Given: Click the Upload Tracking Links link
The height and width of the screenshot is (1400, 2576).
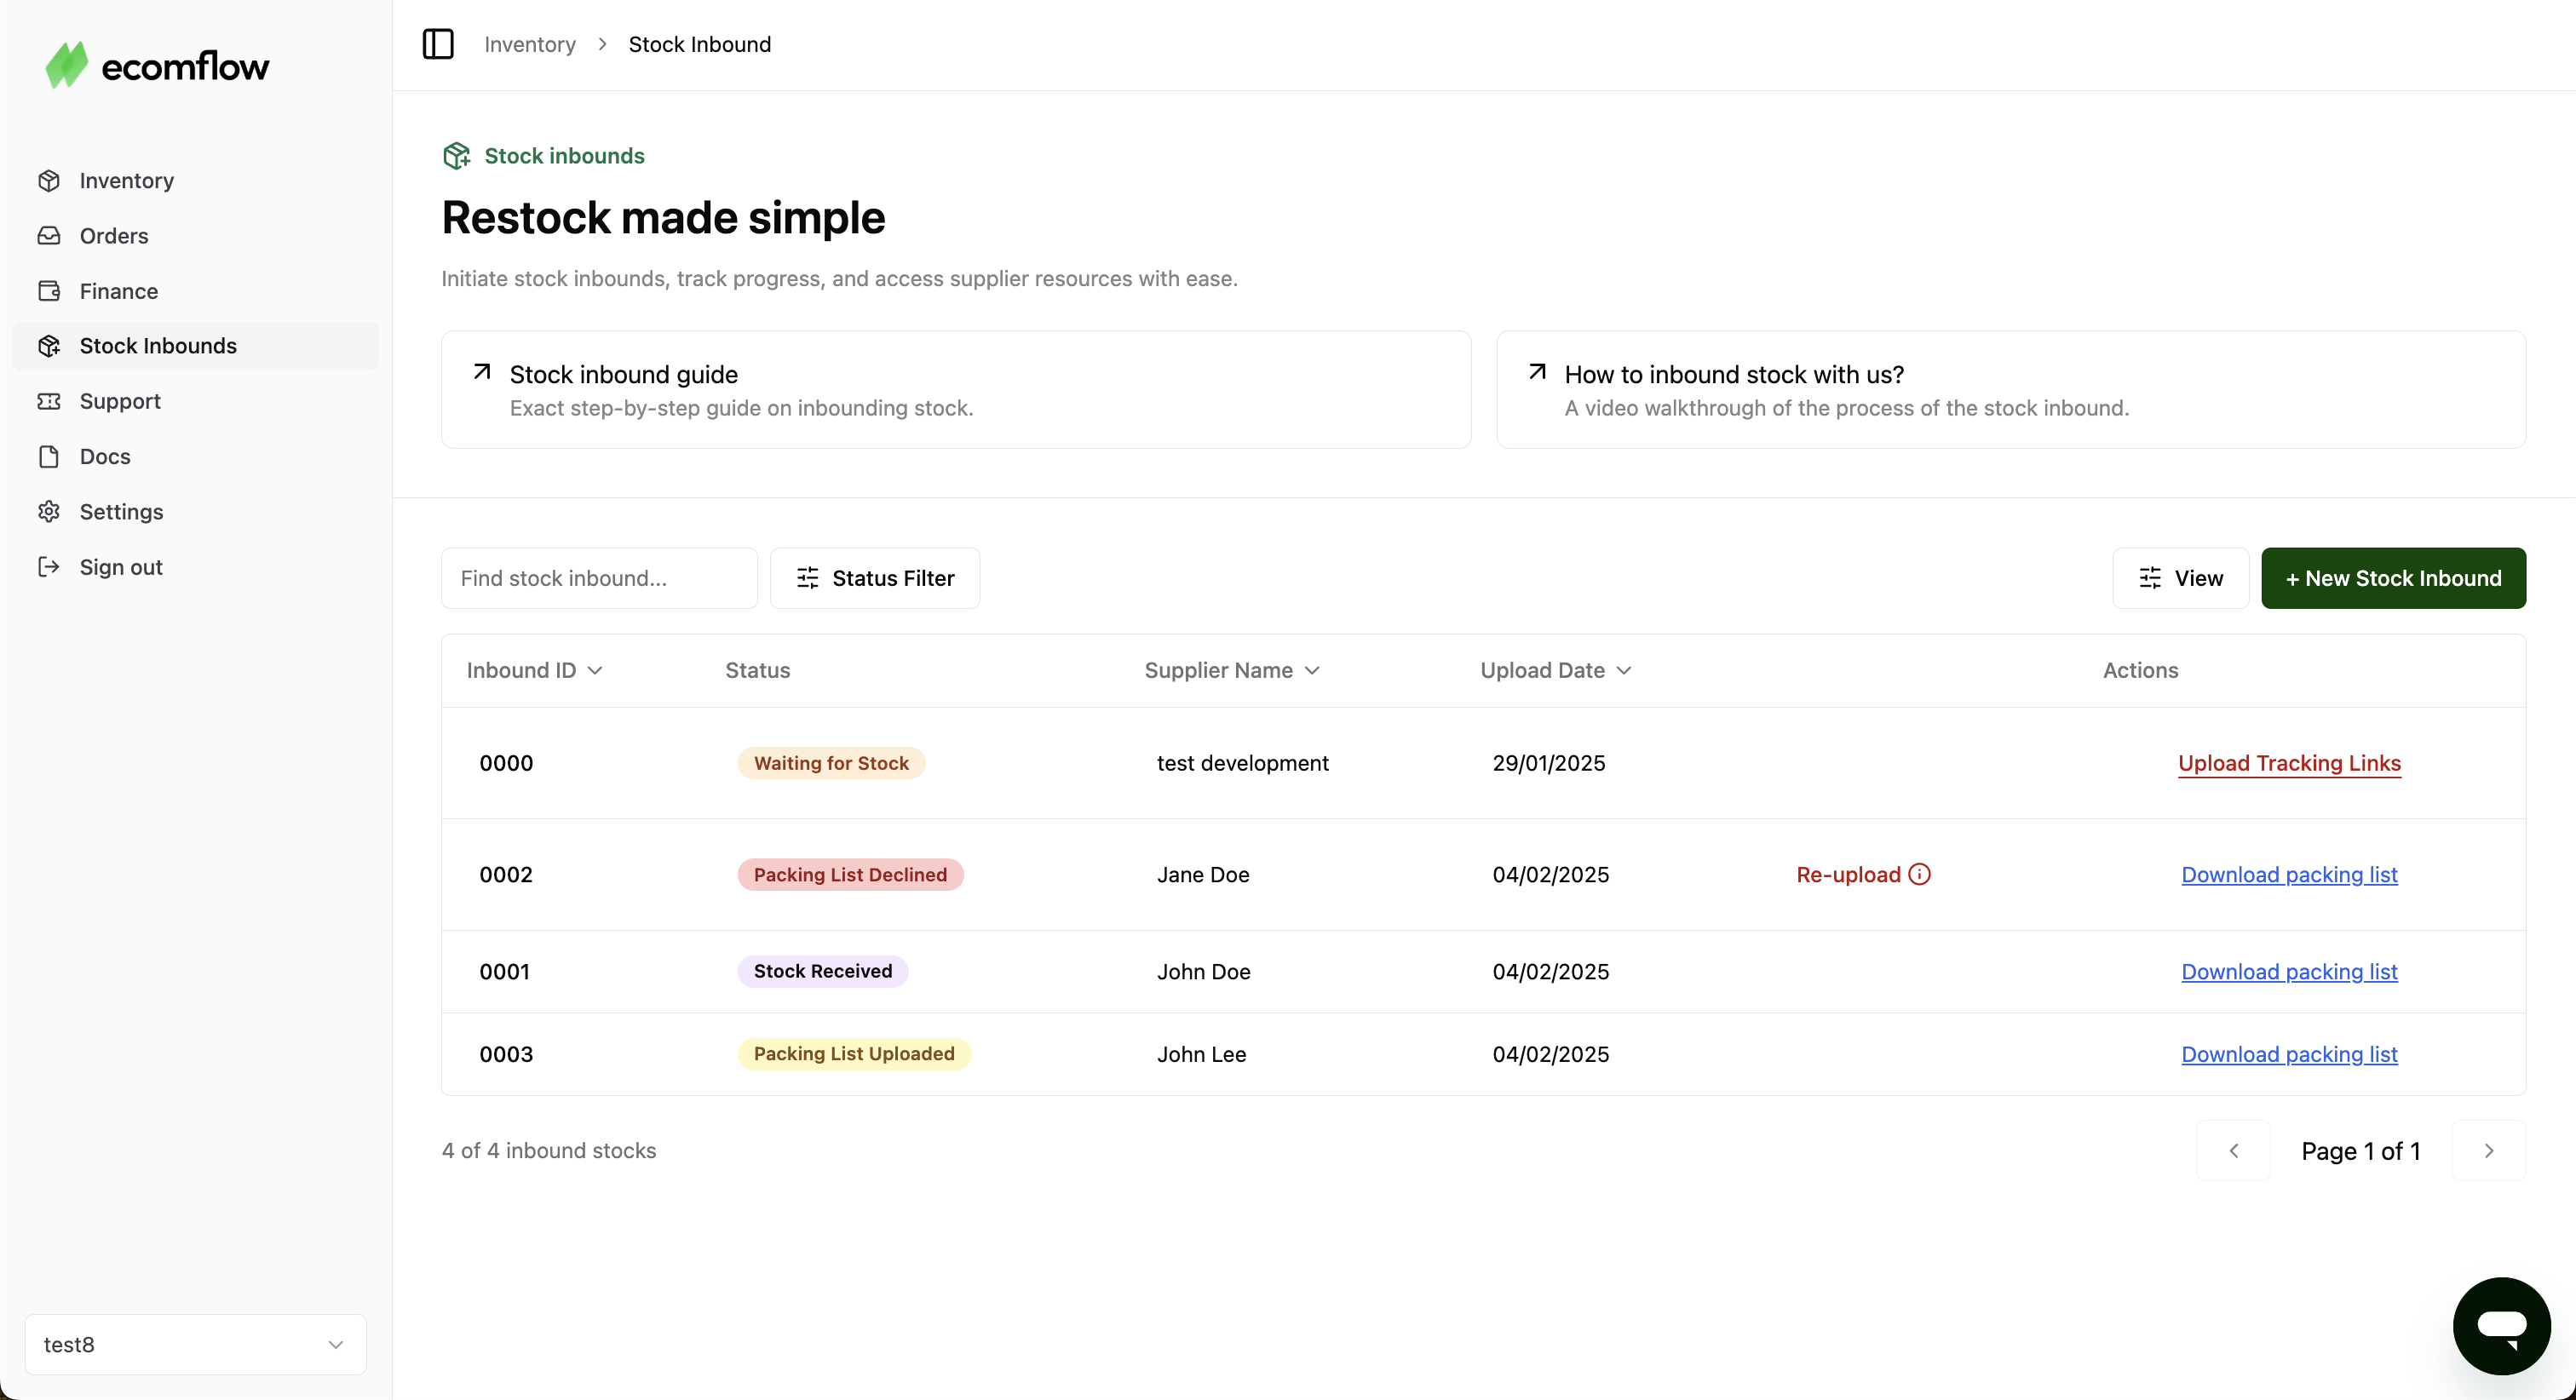Looking at the screenshot, I should (x=2289, y=763).
